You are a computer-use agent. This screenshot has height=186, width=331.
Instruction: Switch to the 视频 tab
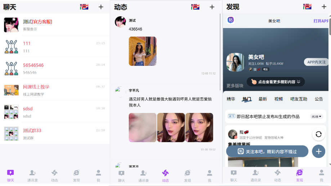[x=278, y=99]
